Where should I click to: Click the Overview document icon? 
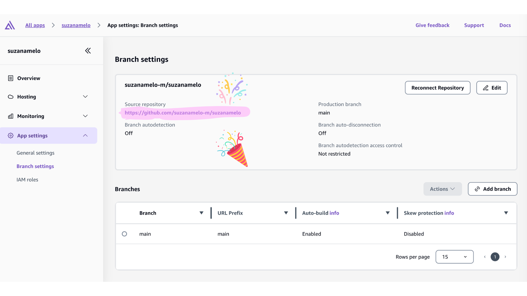click(x=11, y=78)
